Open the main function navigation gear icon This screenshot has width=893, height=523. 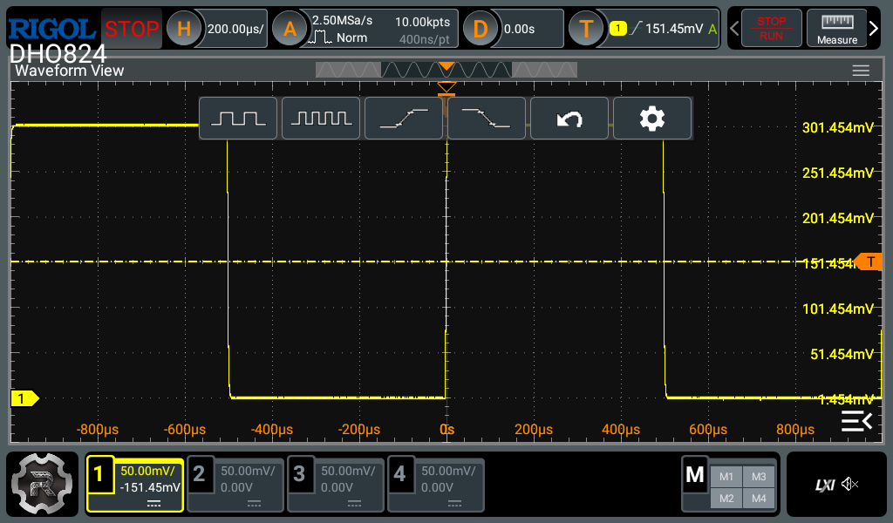pos(42,485)
